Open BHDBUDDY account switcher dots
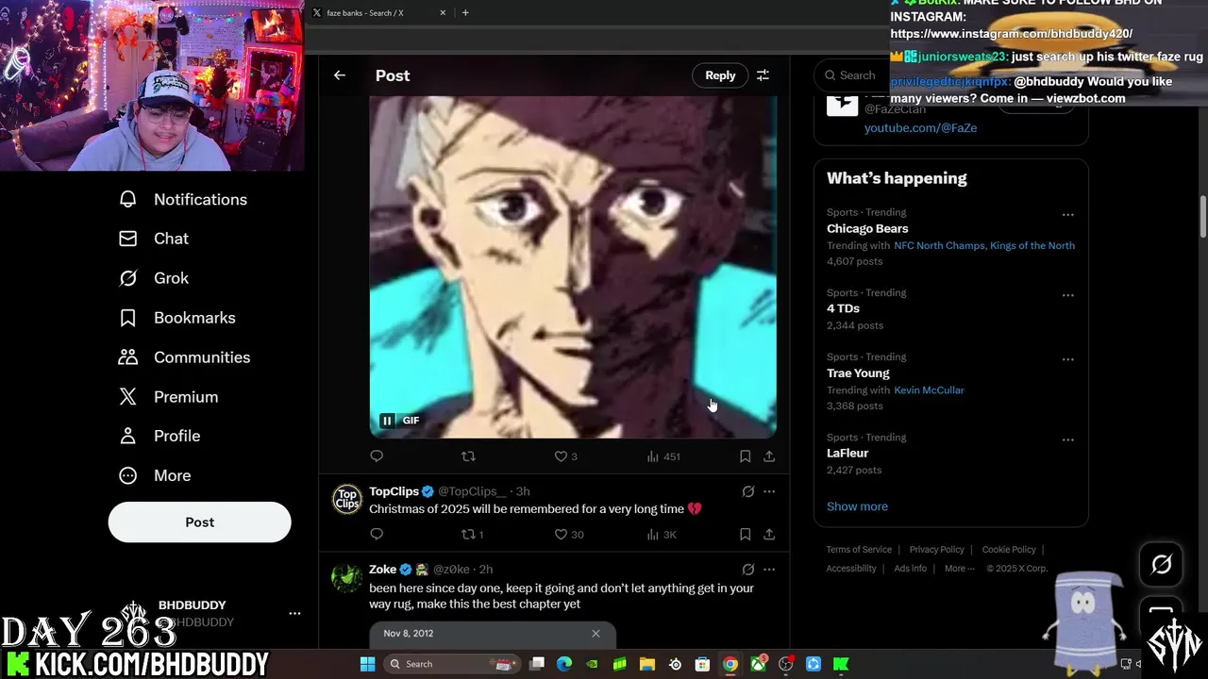1208x679 pixels. pyautogui.click(x=294, y=613)
